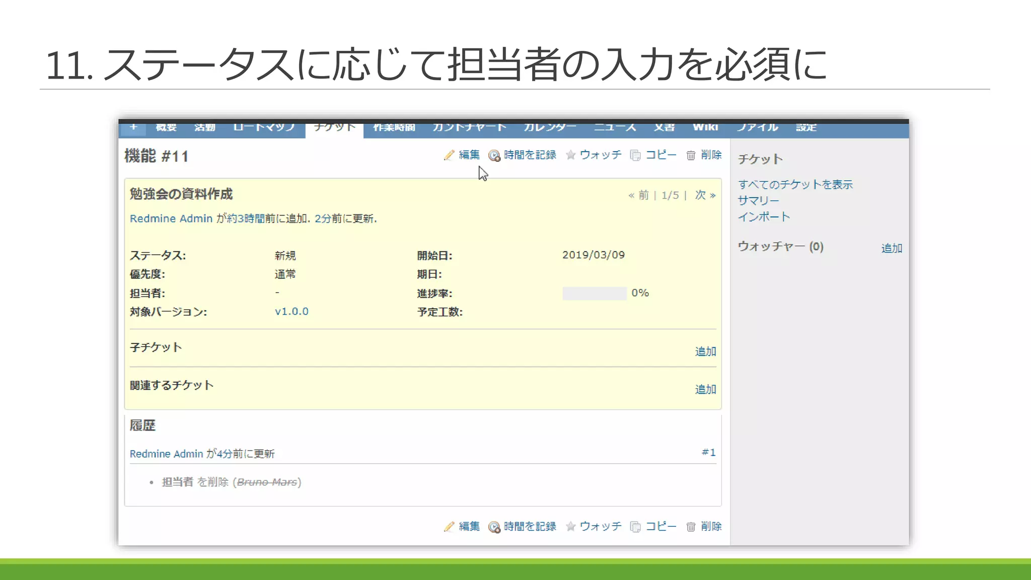Open the ニュース tab
The width and height of the screenshot is (1031, 580).
[615, 128]
